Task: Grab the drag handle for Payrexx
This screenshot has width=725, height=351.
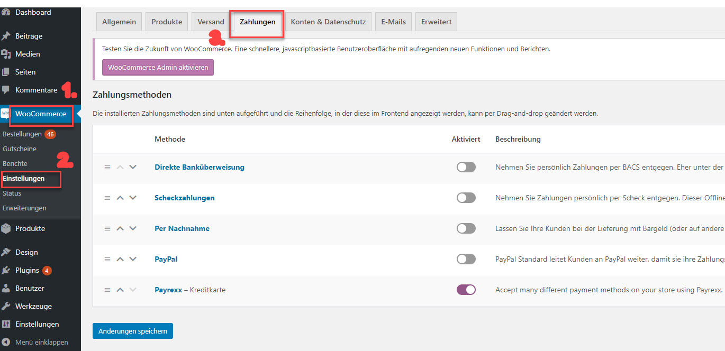Action: pos(107,290)
